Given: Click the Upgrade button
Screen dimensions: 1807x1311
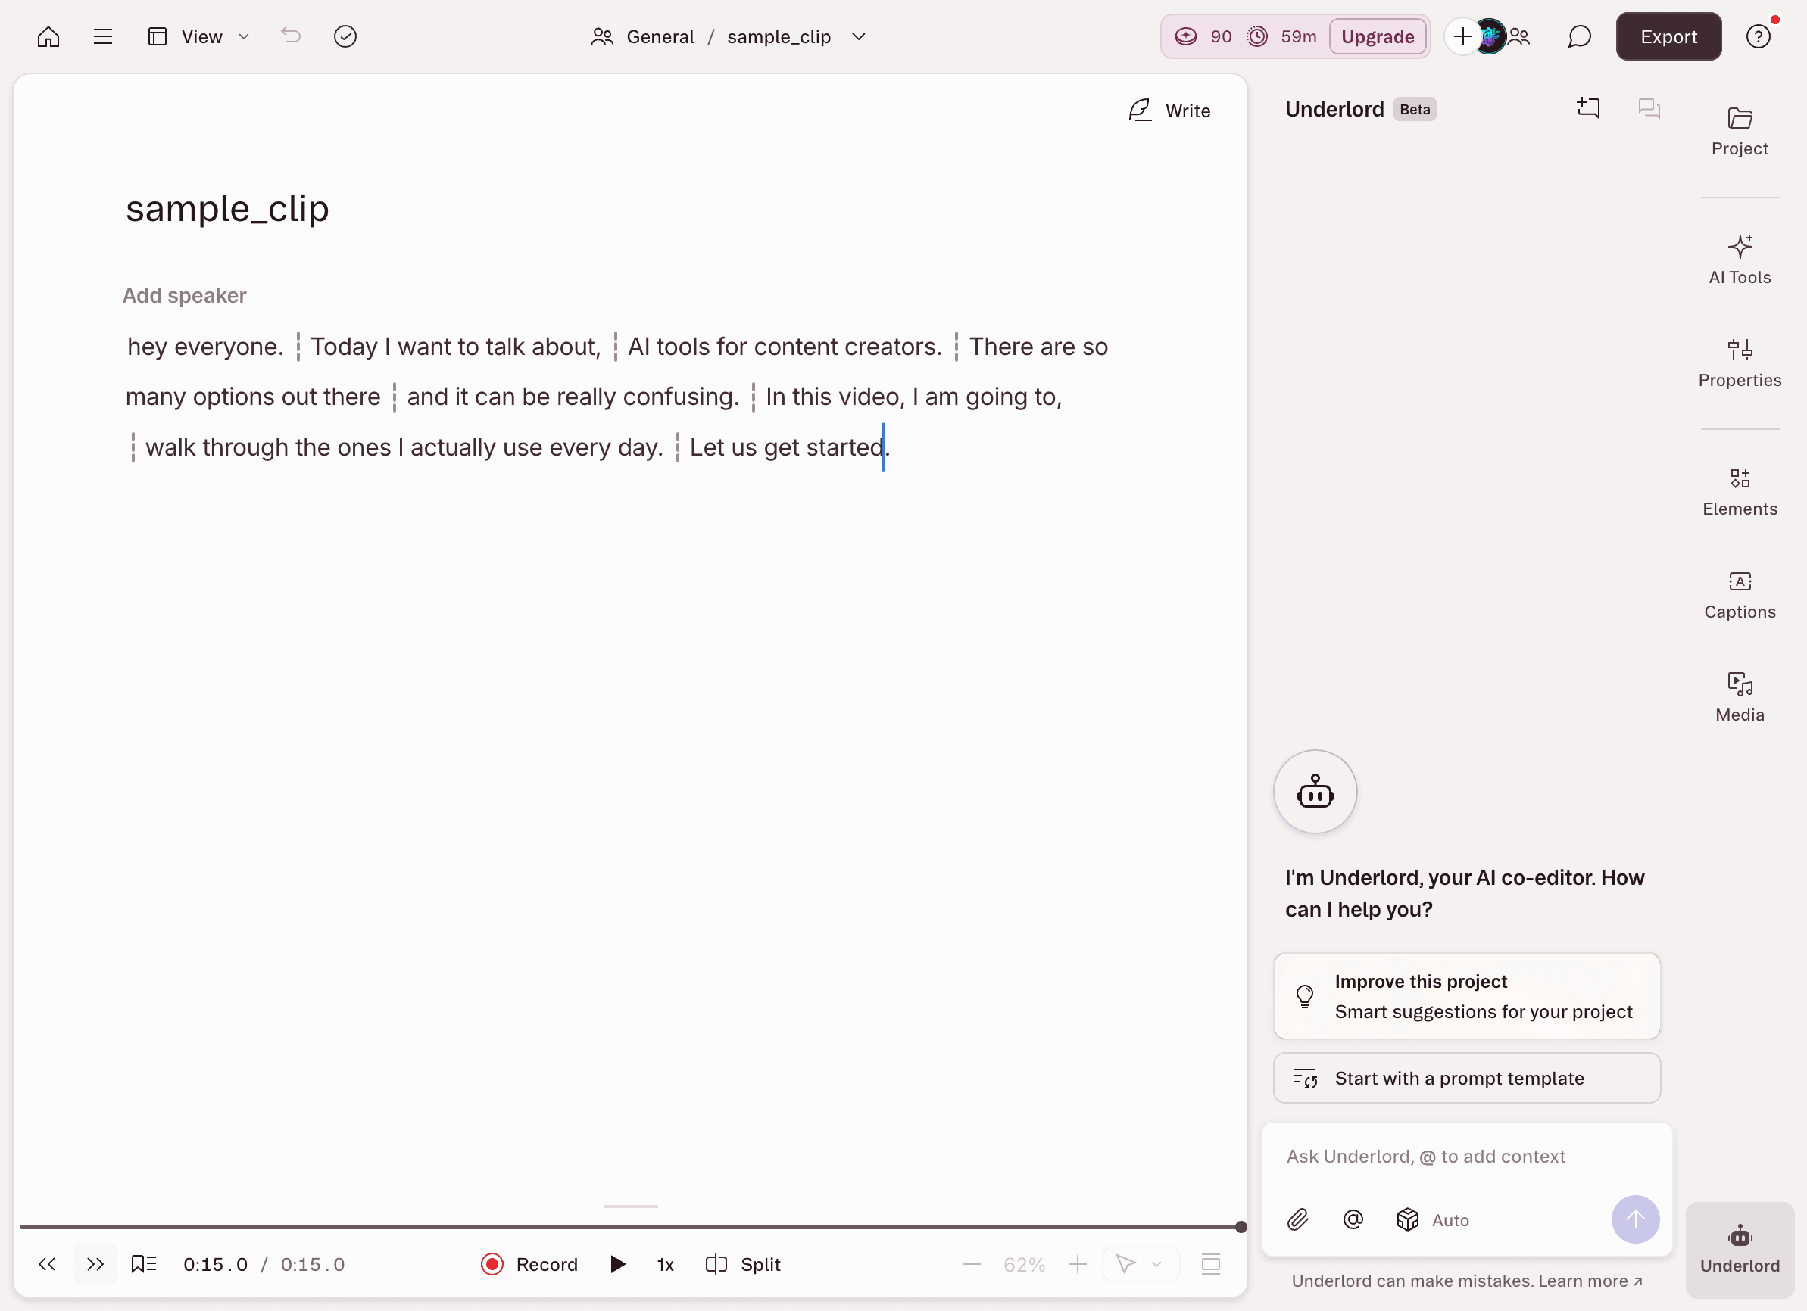Looking at the screenshot, I should [x=1378, y=36].
